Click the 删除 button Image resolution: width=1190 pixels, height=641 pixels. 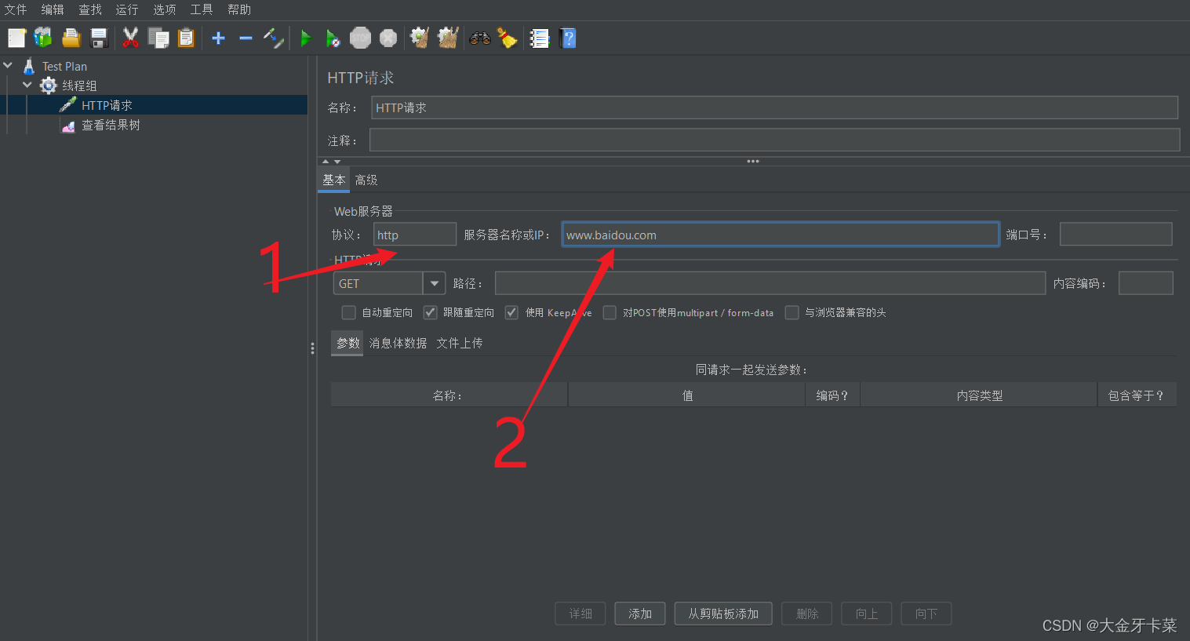[x=807, y=614]
